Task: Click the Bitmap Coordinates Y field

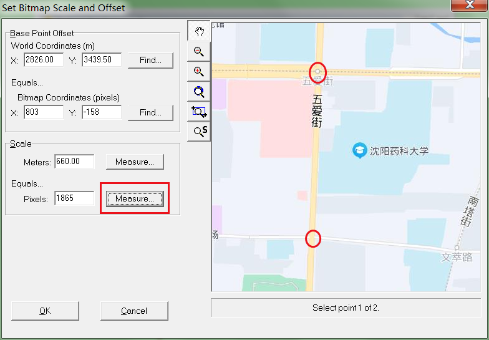Action: (101, 112)
